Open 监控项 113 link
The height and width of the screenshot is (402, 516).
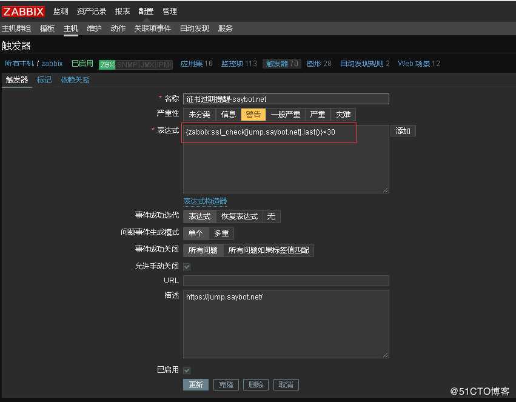239,64
